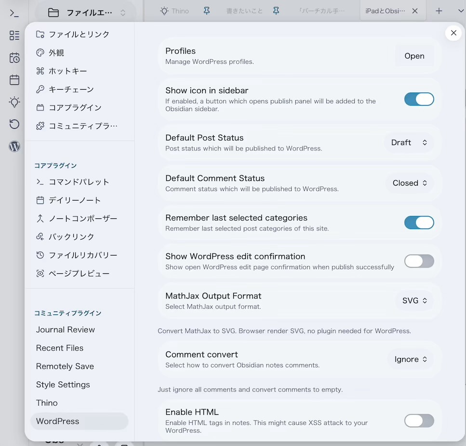The image size is (466, 446).
Task: Open Thino lightbulb icon in left ribbon
Action: (x=14, y=102)
